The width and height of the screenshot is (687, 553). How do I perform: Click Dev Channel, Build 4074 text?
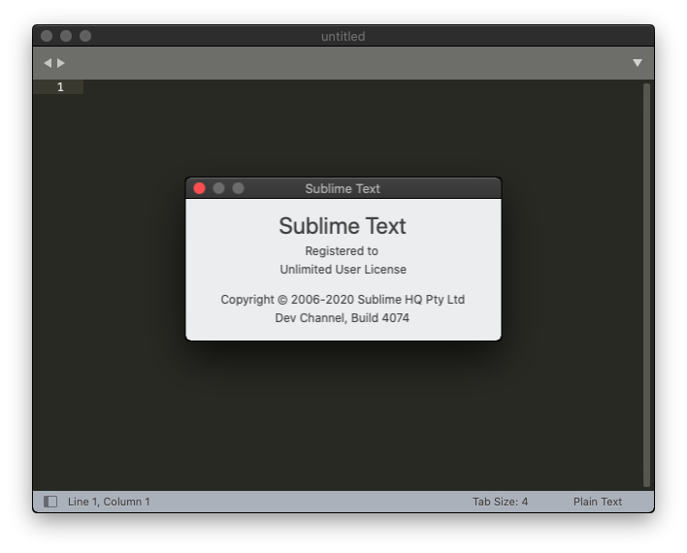coord(343,317)
